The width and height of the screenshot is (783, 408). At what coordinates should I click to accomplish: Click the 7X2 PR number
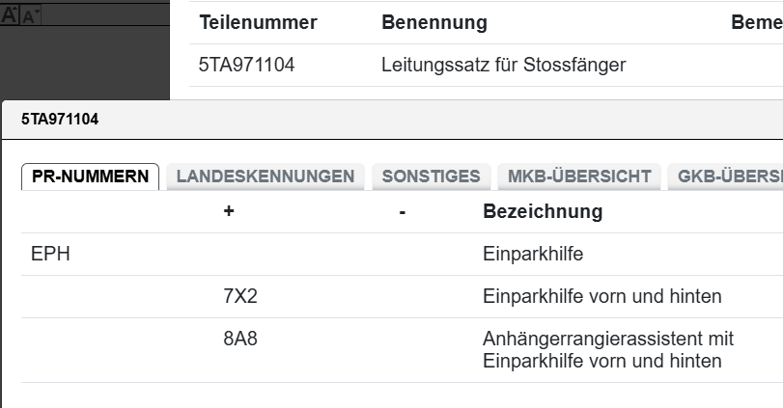pos(240,296)
